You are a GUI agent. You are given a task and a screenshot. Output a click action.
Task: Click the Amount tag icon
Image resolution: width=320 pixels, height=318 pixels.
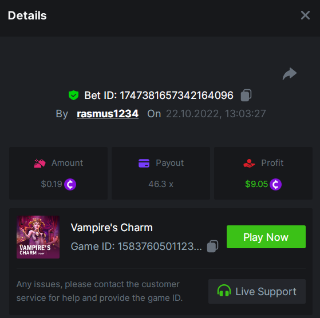coord(39,163)
